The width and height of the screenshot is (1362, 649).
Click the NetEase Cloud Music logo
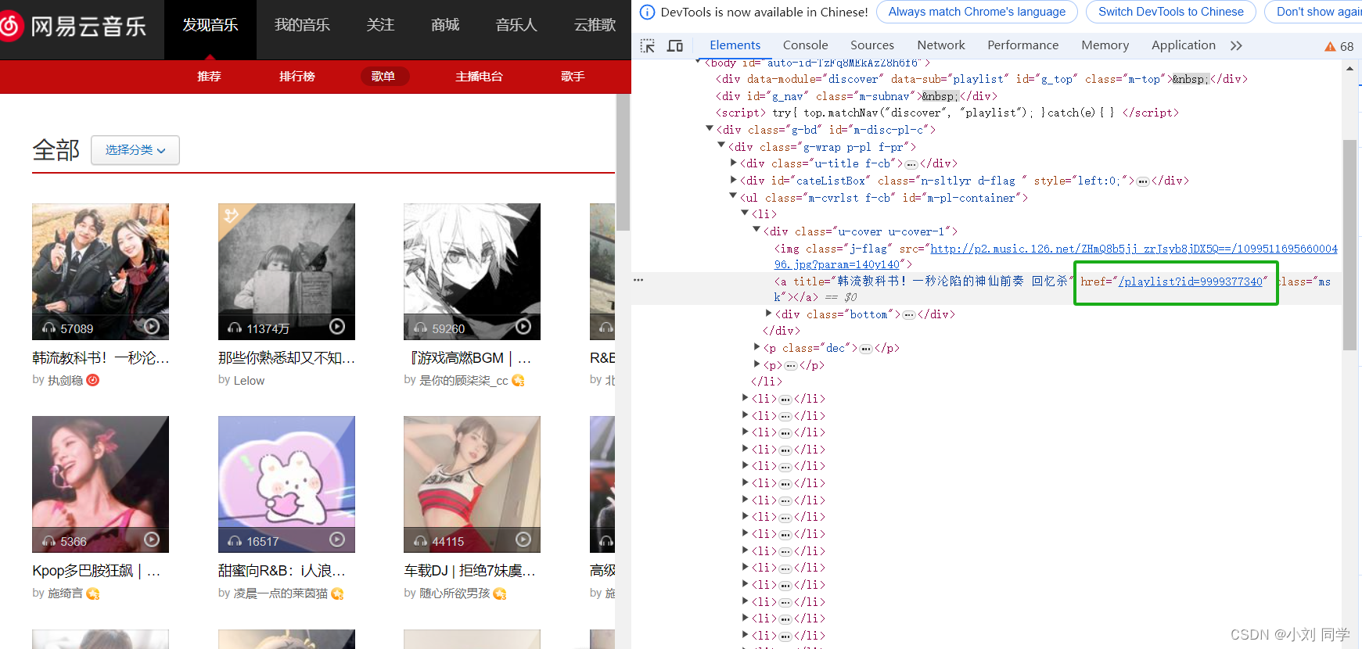point(73,26)
